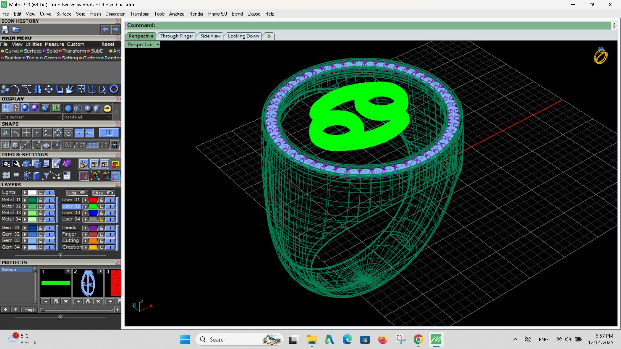This screenshot has height=349, width=621.
Task: Click Reset in the Main Menu
Action: coord(108,44)
